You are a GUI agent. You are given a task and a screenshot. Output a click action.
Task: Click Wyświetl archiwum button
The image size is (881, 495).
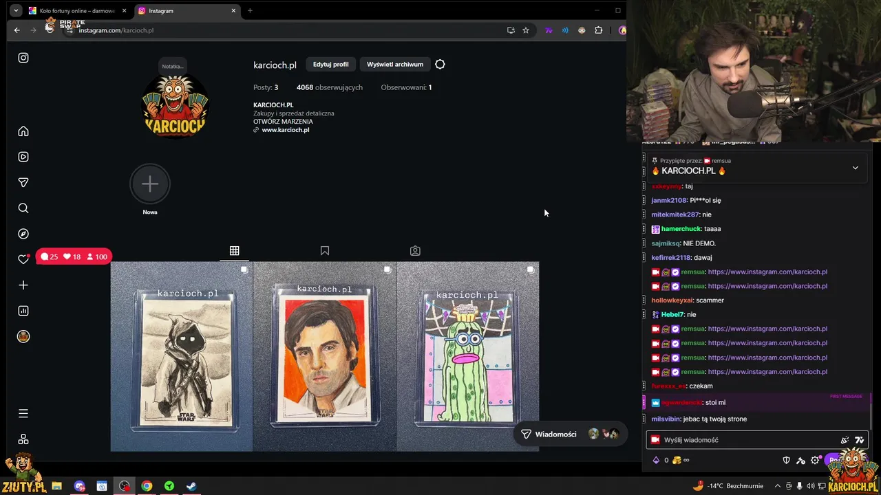click(395, 65)
